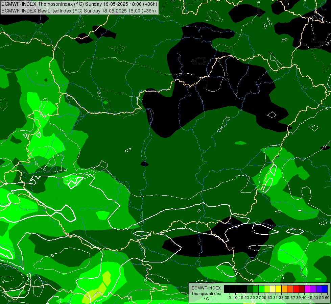This screenshot has height=304, width=331.
Task: Click the legend tick label '29'
Action: [264, 298]
